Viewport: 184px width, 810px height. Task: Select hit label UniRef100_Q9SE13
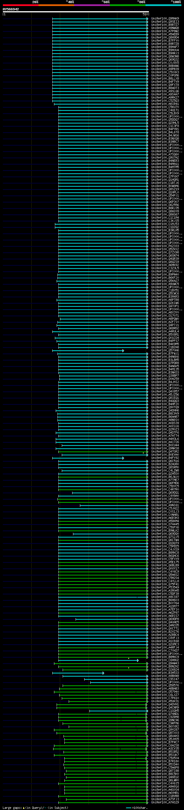pyautogui.click(x=165, y=22)
